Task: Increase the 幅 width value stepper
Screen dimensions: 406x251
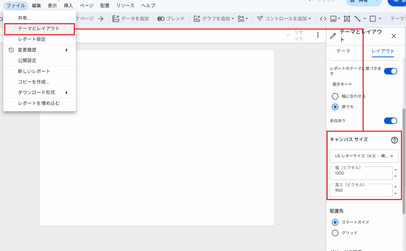Action: coord(395,170)
